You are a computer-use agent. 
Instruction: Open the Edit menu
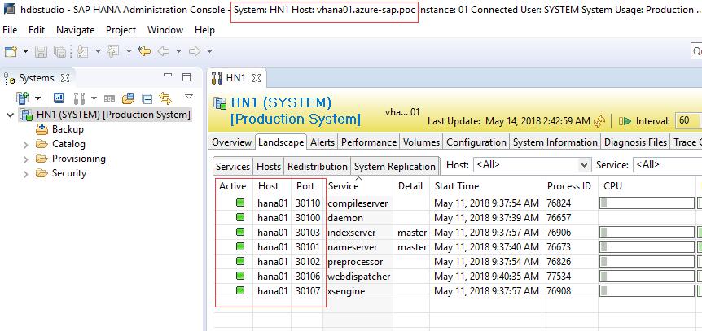pyautogui.click(x=37, y=30)
